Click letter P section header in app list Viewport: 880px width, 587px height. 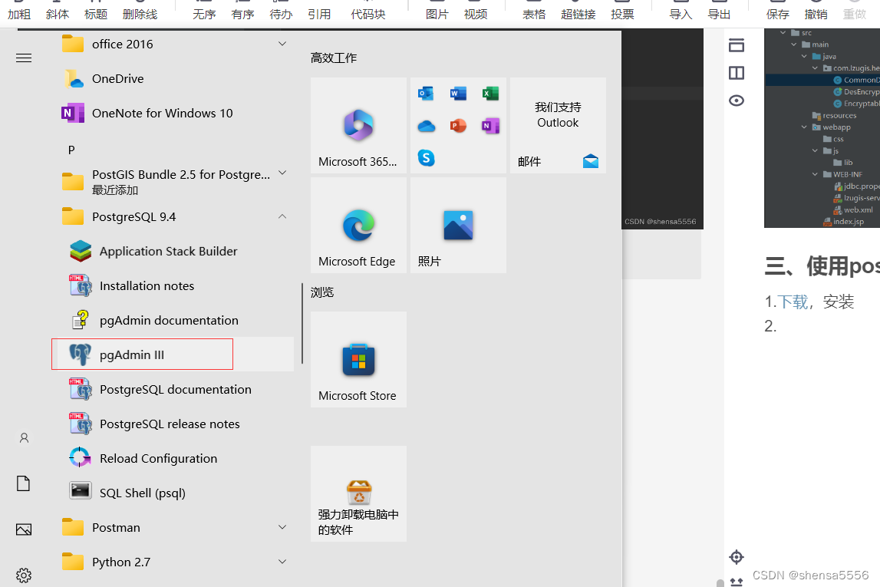click(x=71, y=150)
